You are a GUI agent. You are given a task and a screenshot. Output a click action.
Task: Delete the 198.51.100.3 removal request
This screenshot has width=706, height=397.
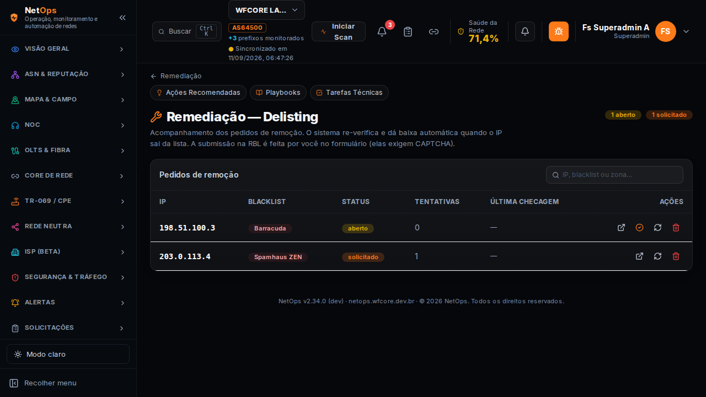tap(676, 227)
